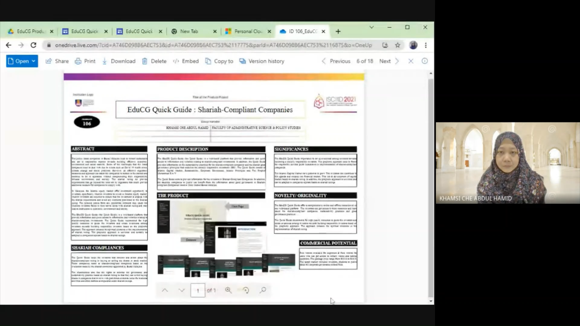Rotate the PDF page
Screen dimensions: 580x326
246,290
